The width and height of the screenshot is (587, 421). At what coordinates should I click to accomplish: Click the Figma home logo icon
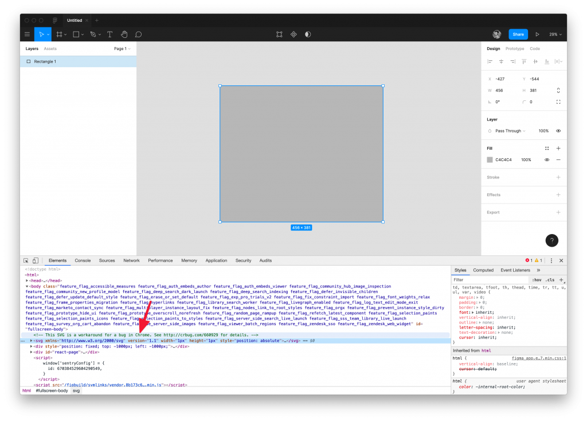[x=55, y=20]
